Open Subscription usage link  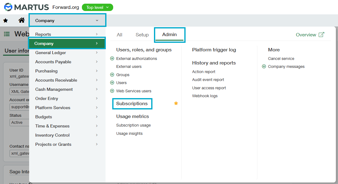tap(133, 125)
